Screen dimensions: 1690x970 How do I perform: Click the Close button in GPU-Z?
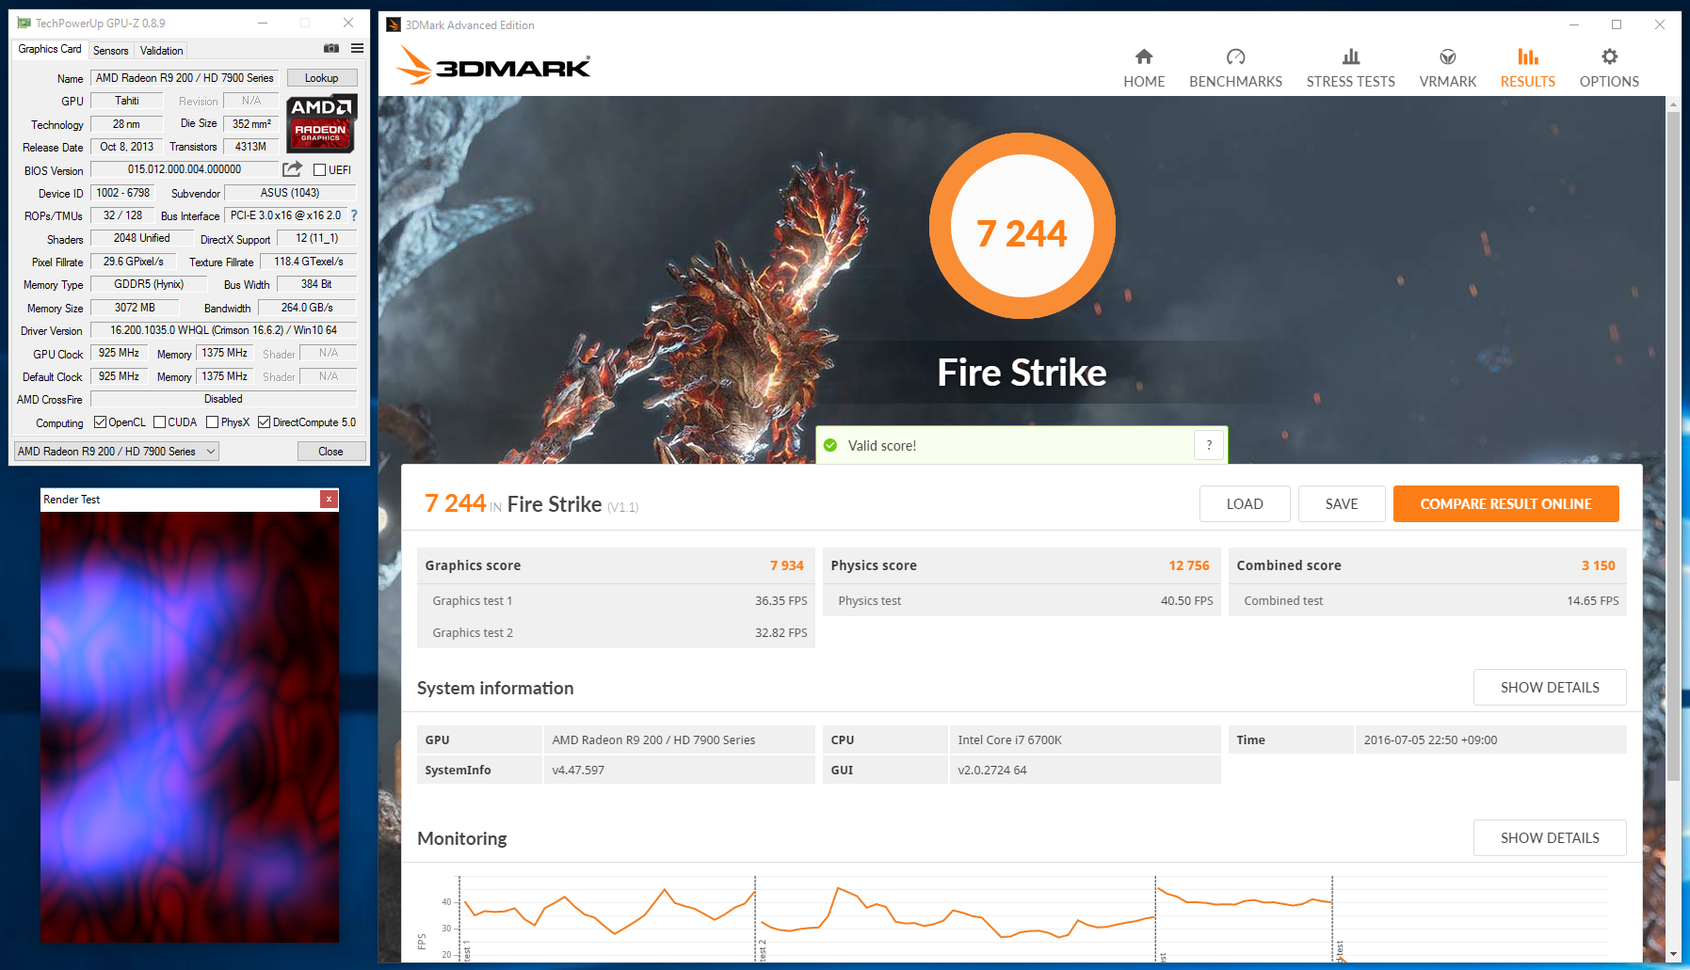click(x=331, y=452)
